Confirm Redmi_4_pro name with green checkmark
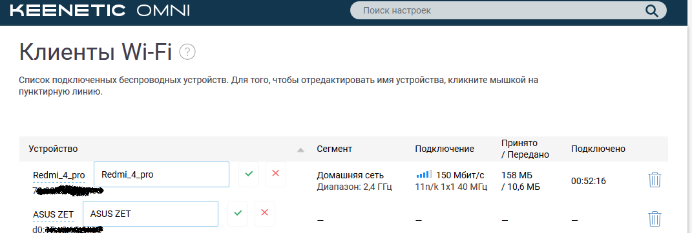Screen dimensions: 692x233 point(249,174)
